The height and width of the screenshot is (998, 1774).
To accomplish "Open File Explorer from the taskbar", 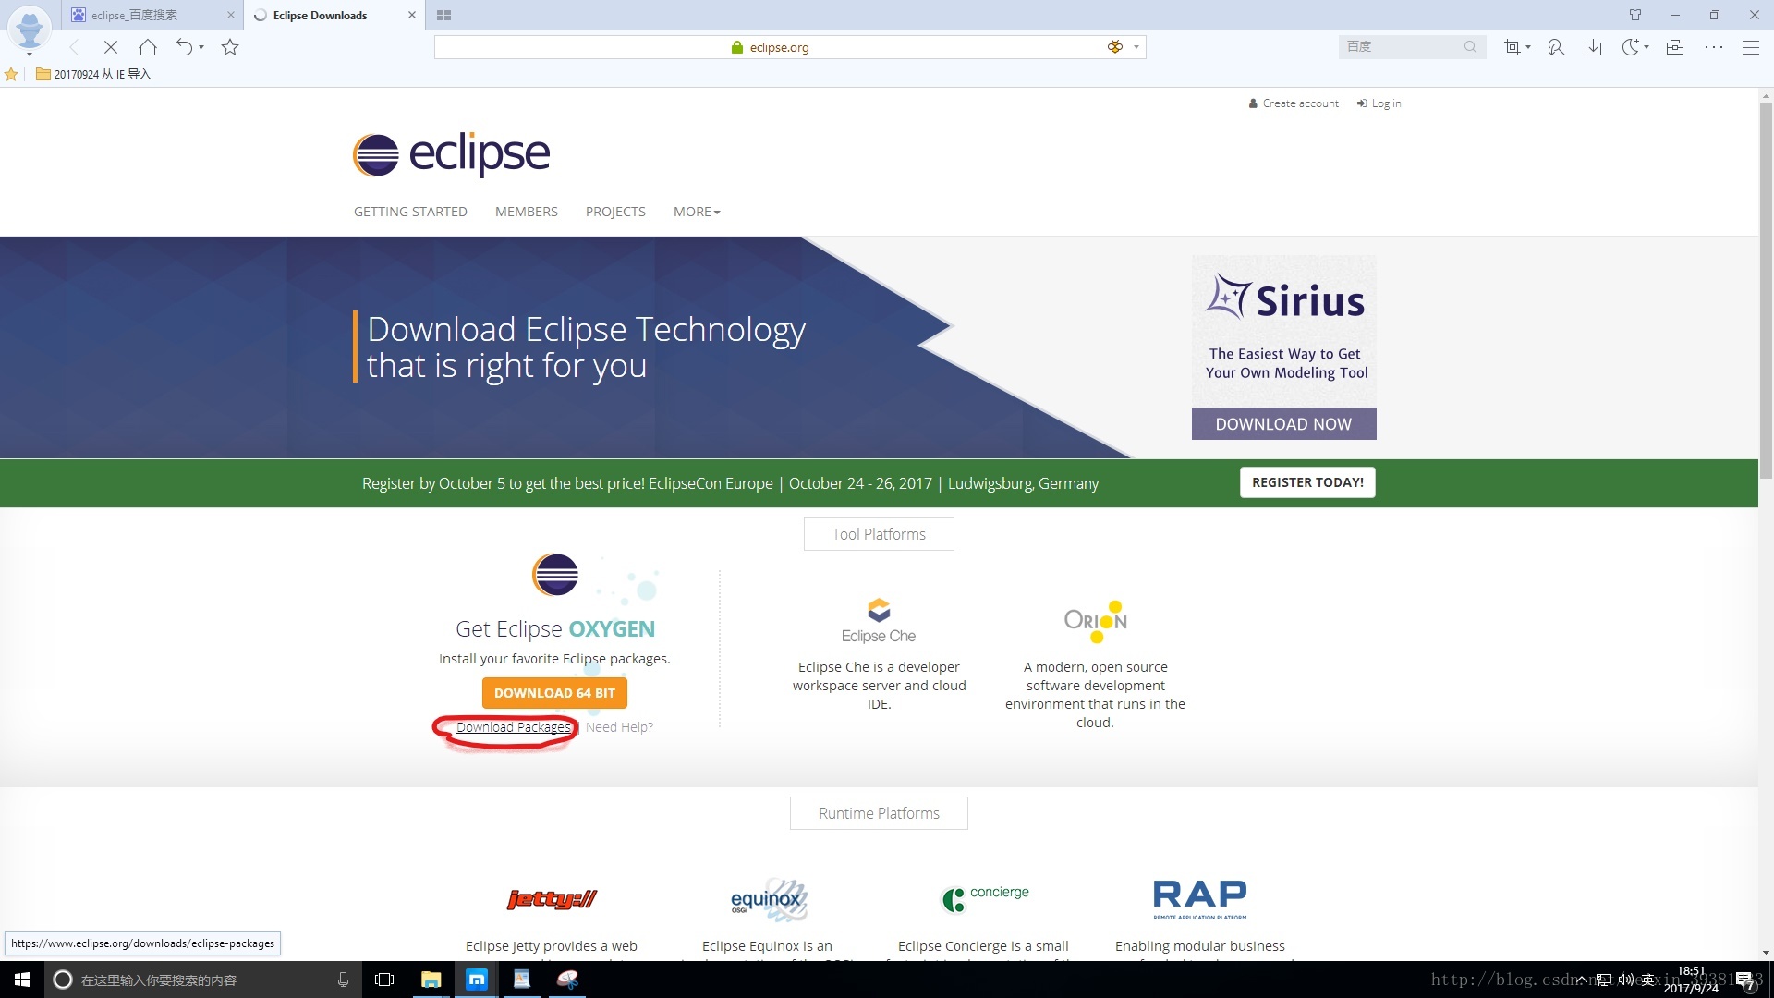I will coord(431,980).
